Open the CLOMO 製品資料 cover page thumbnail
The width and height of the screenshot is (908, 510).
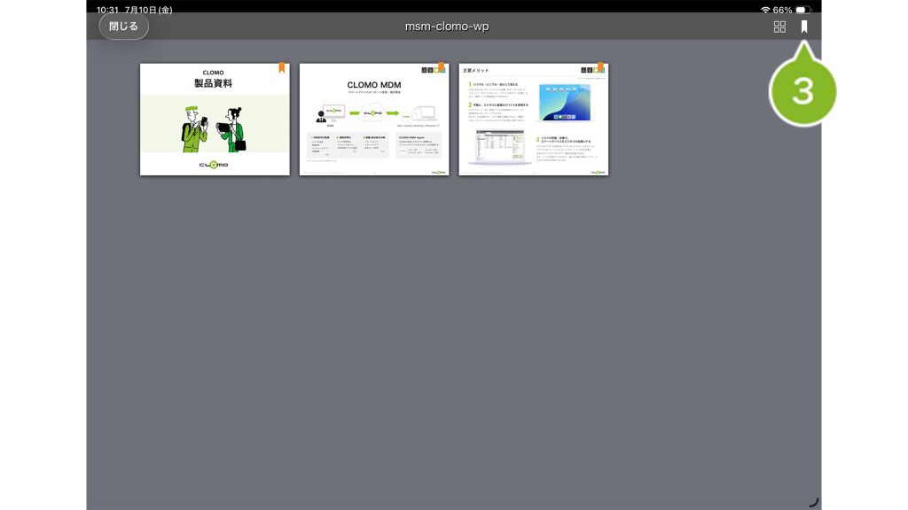(215, 120)
